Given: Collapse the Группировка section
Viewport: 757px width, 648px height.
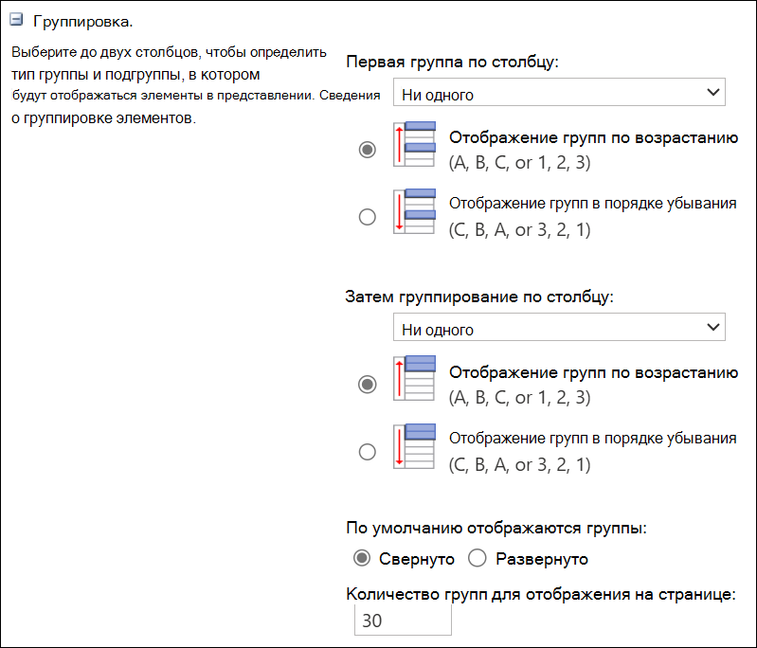Looking at the screenshot, I should pos(16,19).
